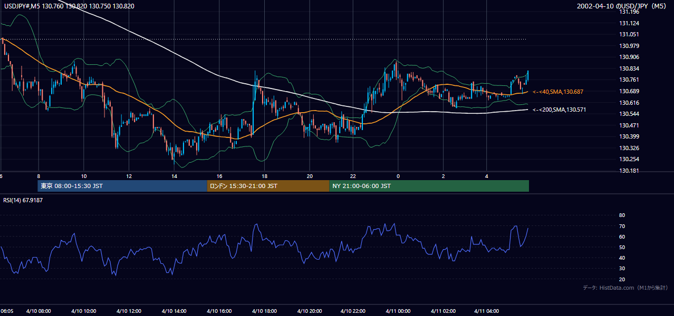Click price axis label 130.616
Viewport: 674px width, 316px height.
[630, 103]
